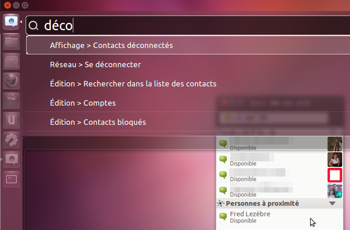Toggle Affichage > Contacts déconnectés
Image resolution: width=350 pixels, height=230 pixels.
click(x=111, y=45)
